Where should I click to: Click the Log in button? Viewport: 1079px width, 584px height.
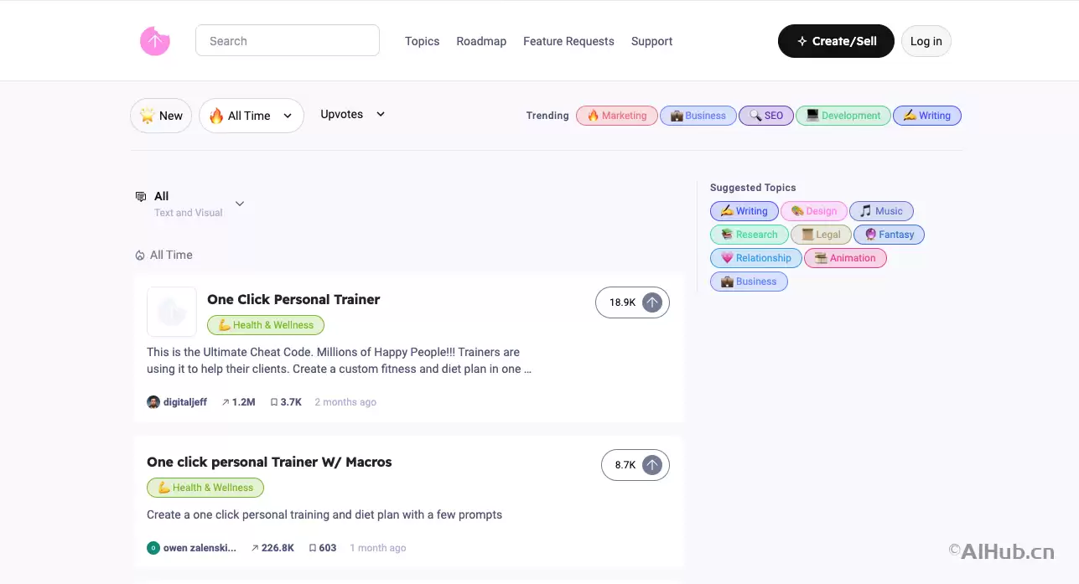pyautogui.click(x=926, y=41)
